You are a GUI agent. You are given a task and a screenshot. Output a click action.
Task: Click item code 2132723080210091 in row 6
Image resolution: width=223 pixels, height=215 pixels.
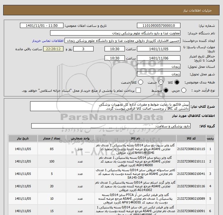pos(191,211)
